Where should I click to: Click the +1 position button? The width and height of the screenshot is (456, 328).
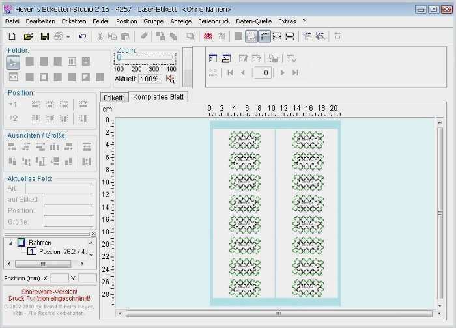13,104
